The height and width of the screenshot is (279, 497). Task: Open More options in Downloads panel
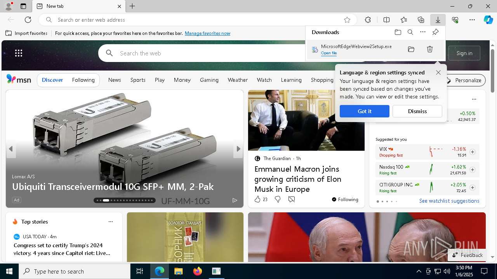(x=423, y=32)
